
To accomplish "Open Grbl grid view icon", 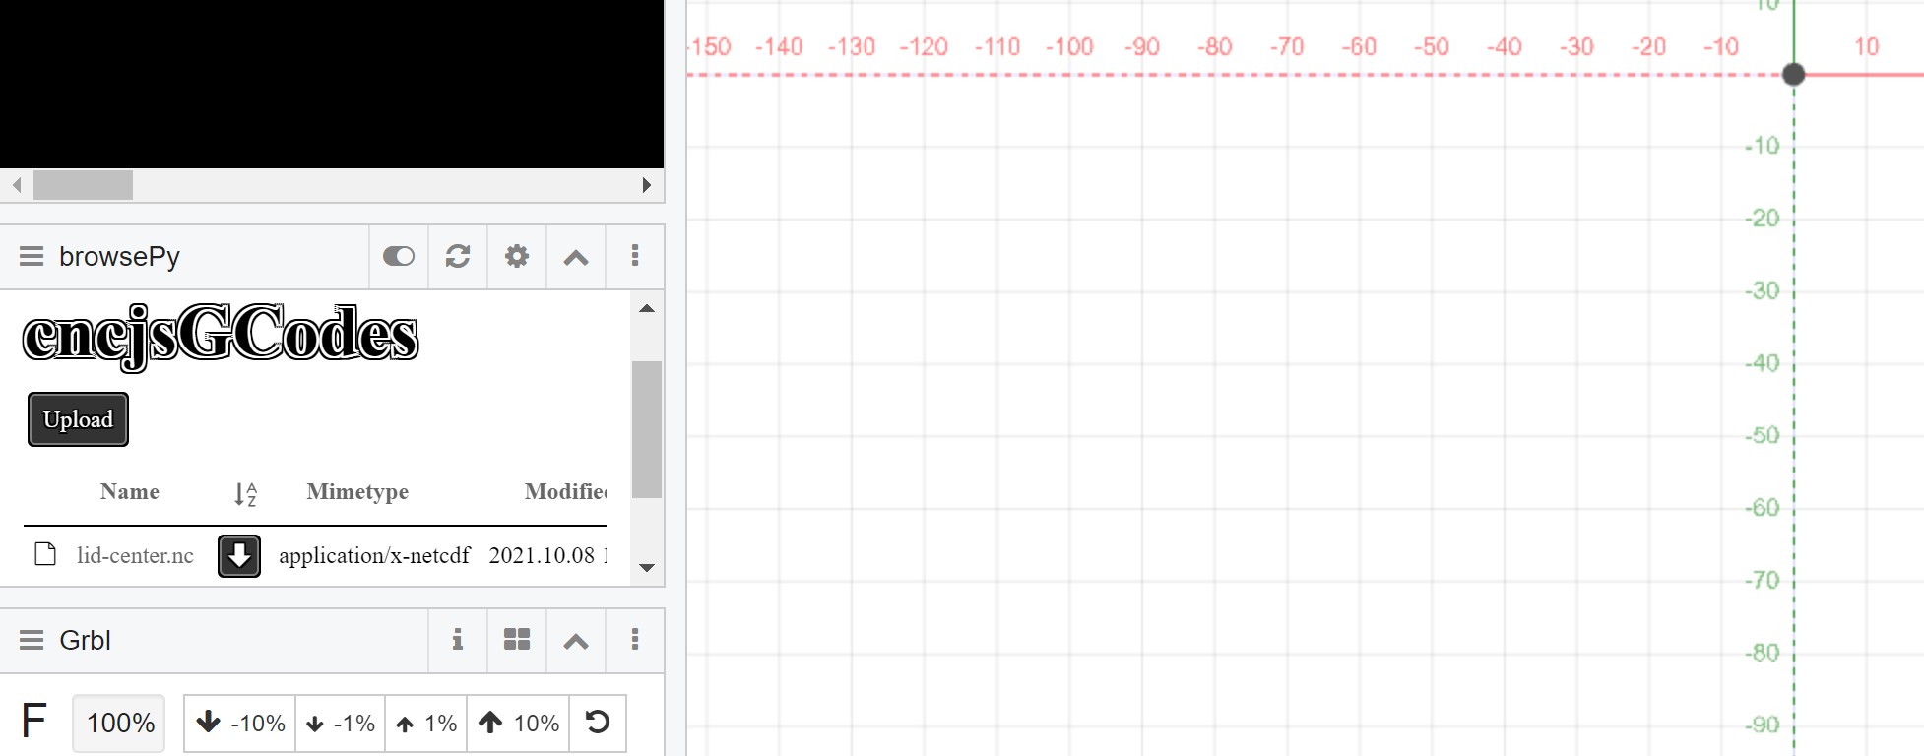I will [x=517, y=641].
